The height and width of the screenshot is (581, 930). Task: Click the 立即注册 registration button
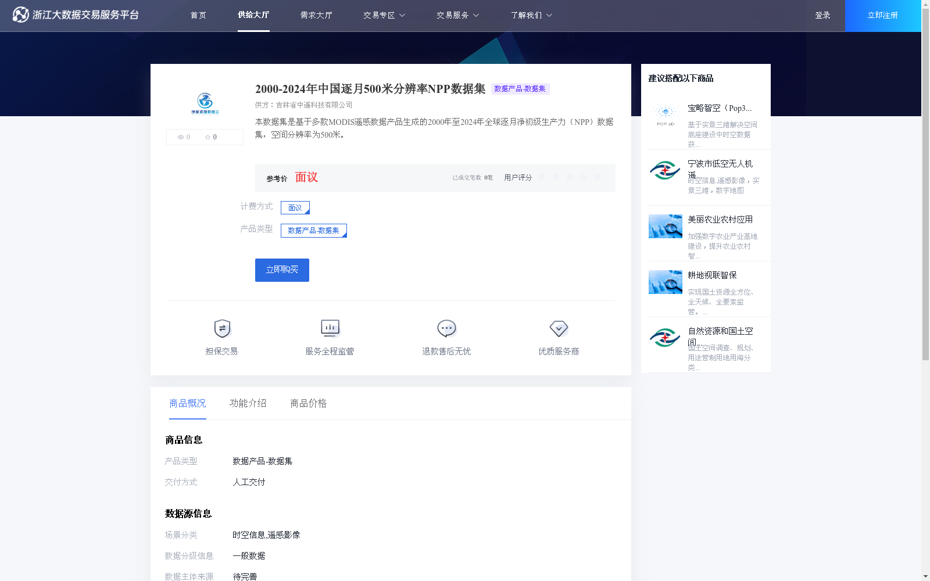[882, 16]
